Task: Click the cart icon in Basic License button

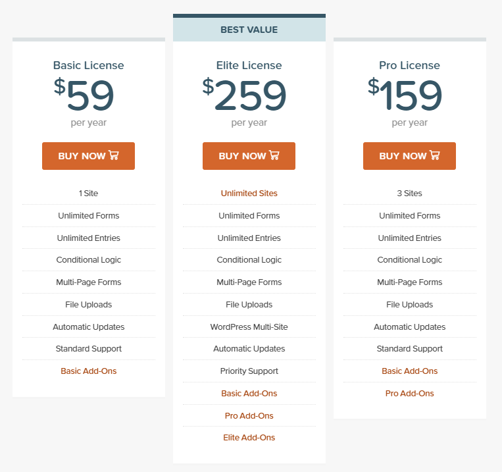Action: click(114, 155)
